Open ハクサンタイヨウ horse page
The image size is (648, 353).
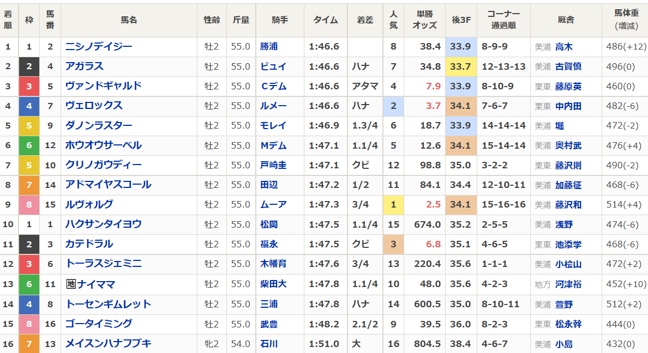click(103, 224)
